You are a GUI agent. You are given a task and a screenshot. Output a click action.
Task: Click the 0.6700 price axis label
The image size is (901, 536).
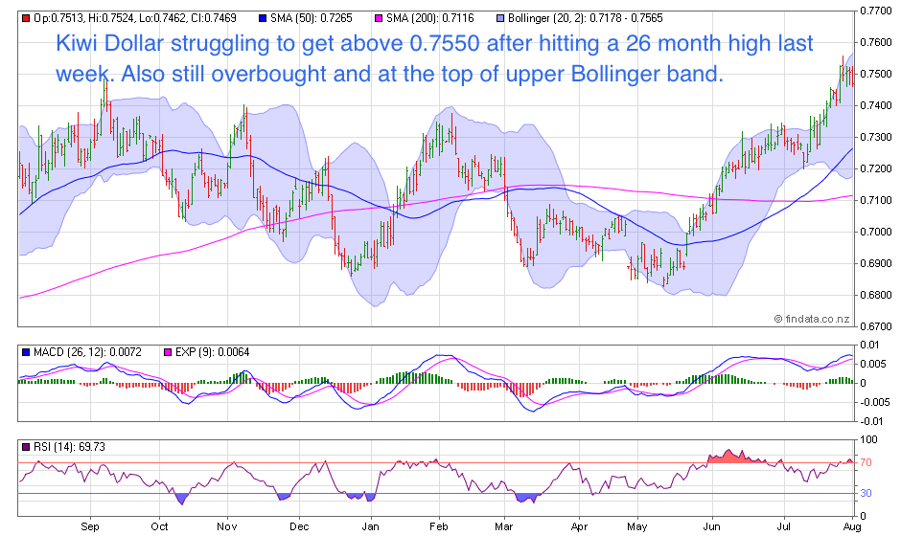point(876,327)
